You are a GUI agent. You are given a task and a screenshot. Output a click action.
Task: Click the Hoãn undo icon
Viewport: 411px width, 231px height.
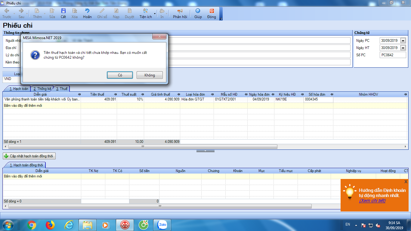pos(87,11)
